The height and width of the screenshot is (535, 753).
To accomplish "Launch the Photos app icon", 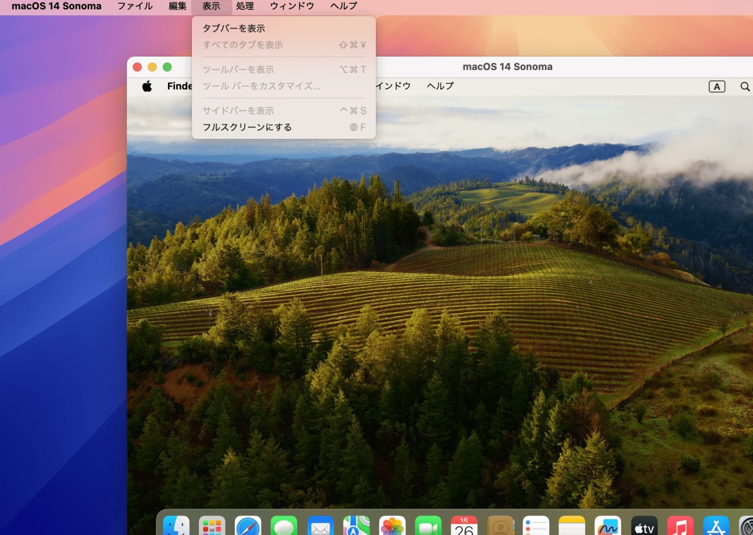I will pyautogui.click(x=392, y=526).
